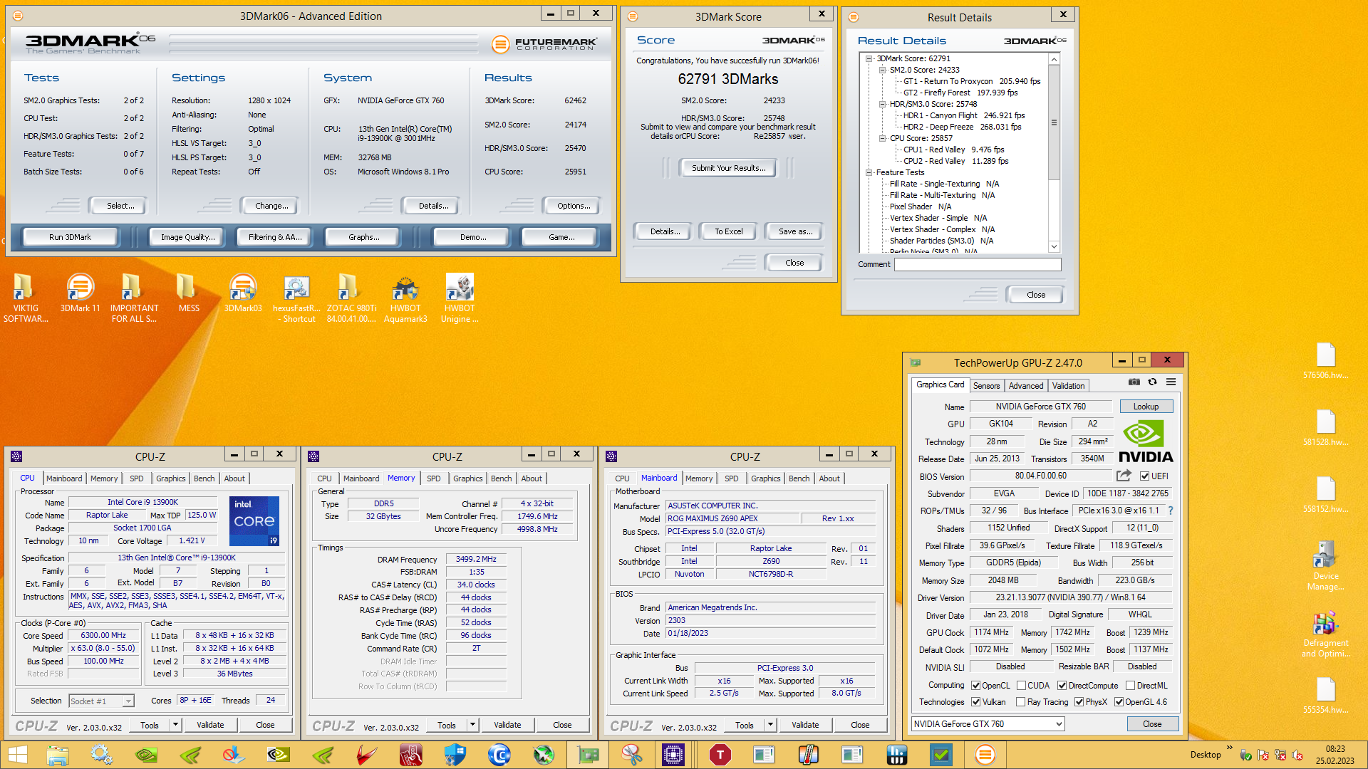Open the GPU selector dropdown in GPU-Z
The height and width of the screenshot is (769, 1368).
click(x=988, y=723)
